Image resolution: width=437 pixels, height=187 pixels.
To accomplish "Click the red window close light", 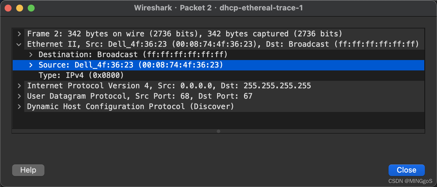I will (x=8, y=8).
